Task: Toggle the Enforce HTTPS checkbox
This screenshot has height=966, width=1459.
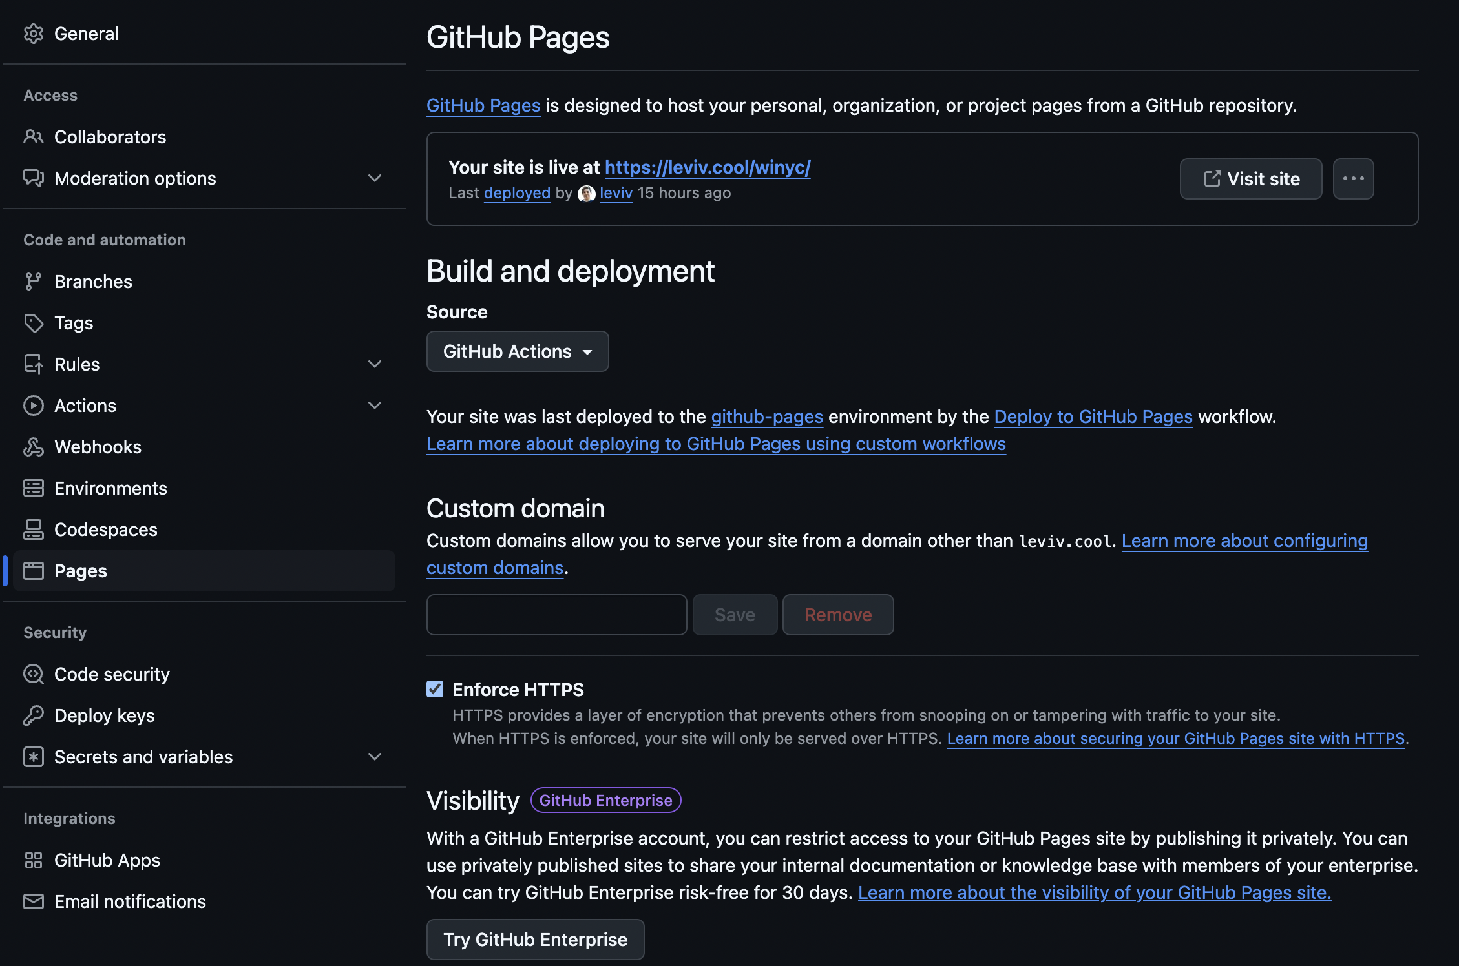Action: tap(435, 689)
